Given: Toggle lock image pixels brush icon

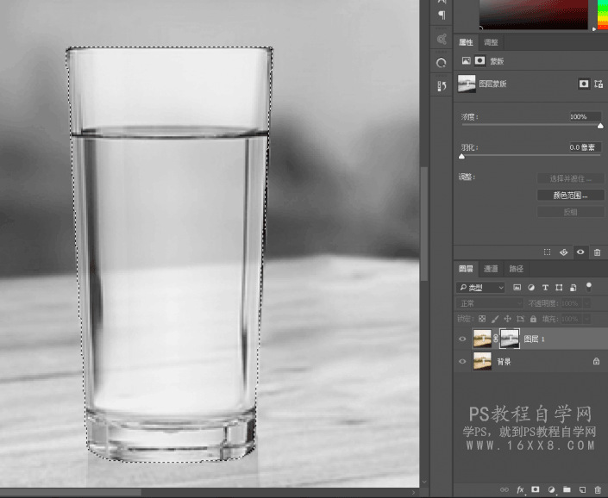Looking at the screenshot, I should (x=495, y=319).
